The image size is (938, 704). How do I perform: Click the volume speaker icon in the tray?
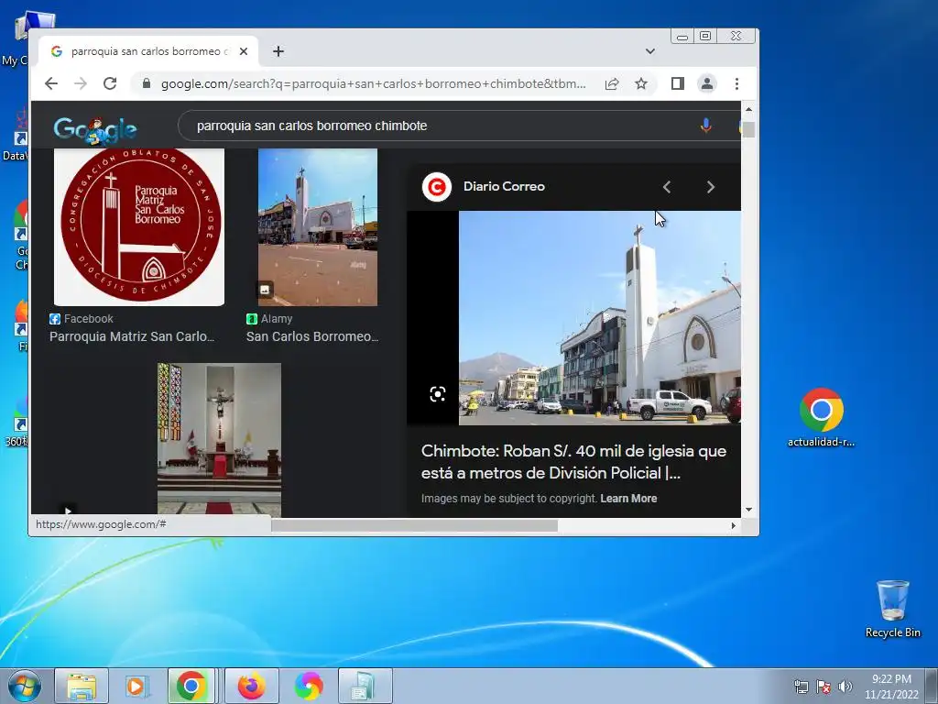point(845,687)
